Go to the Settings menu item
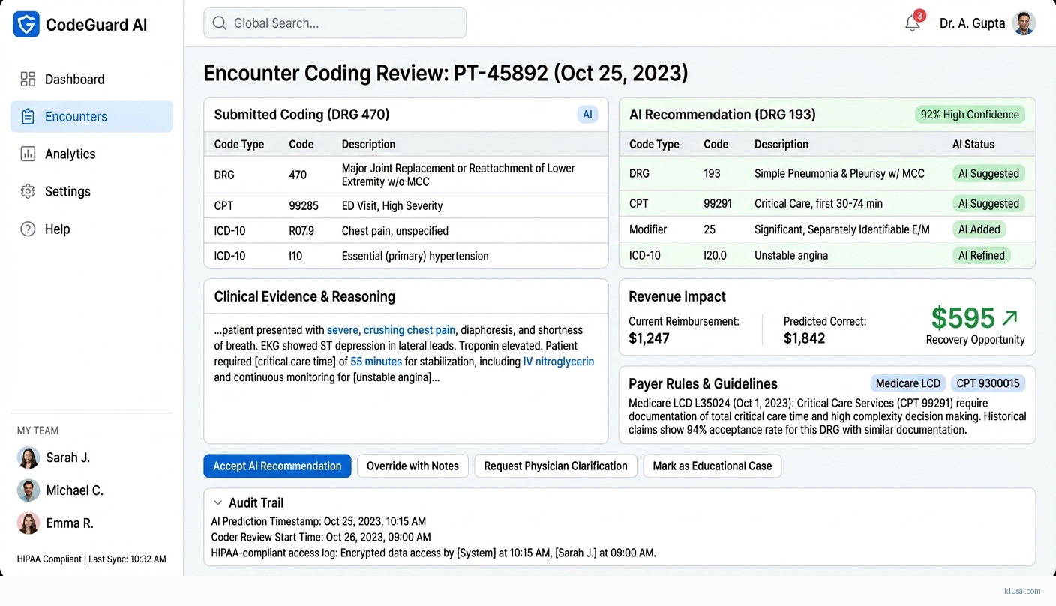The height and width of the screenshot is (606, 1056). pyautogui.click(x=67, y=191)
